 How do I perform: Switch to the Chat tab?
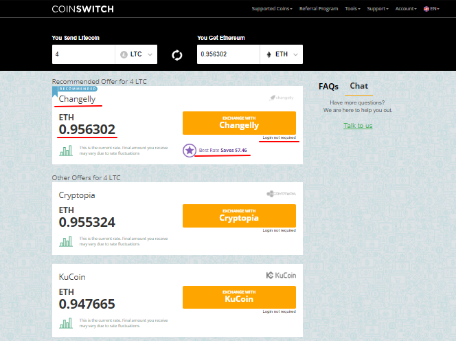(359, 86)
